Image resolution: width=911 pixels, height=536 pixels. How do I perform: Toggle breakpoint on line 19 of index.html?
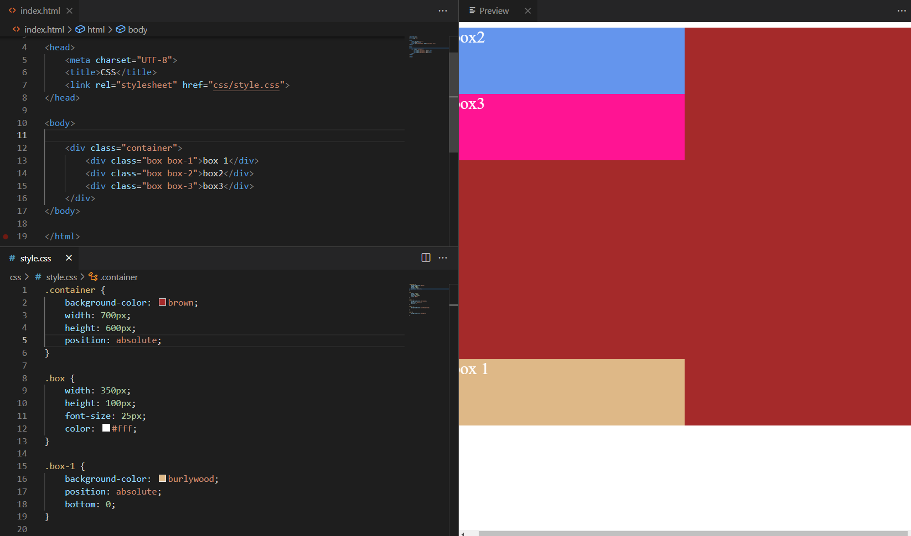(6, 237)
